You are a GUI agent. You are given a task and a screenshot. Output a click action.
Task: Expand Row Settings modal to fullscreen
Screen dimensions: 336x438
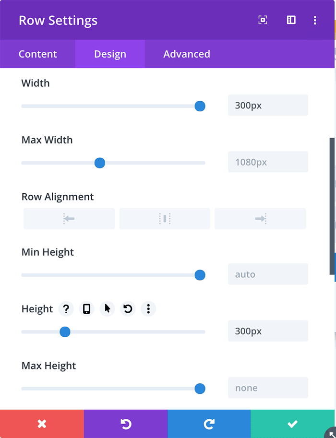click(x=263, y=20)
